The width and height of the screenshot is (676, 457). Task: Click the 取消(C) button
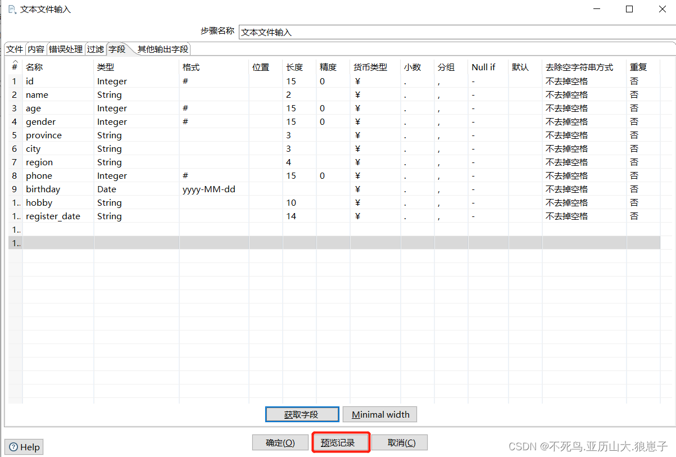pos(400,442)
